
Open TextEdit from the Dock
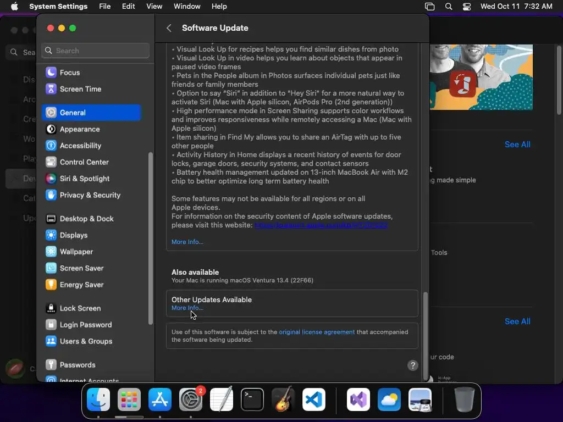coord(222,399)
